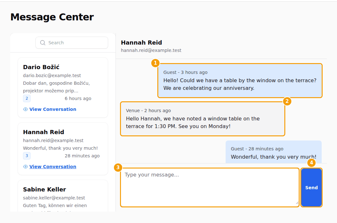
Task: Click the Send button
Action: (311, 188)
